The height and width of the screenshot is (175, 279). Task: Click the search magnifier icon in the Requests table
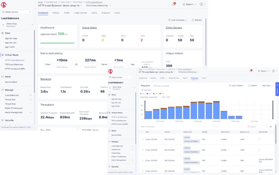pos(249,127)
